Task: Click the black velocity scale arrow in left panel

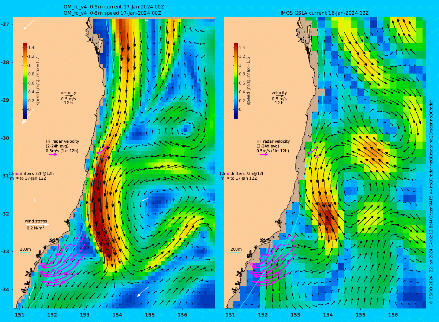Action: click(x=69, y=96)
